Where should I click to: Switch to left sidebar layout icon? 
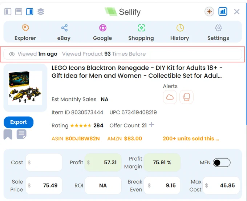pos(8,12)
